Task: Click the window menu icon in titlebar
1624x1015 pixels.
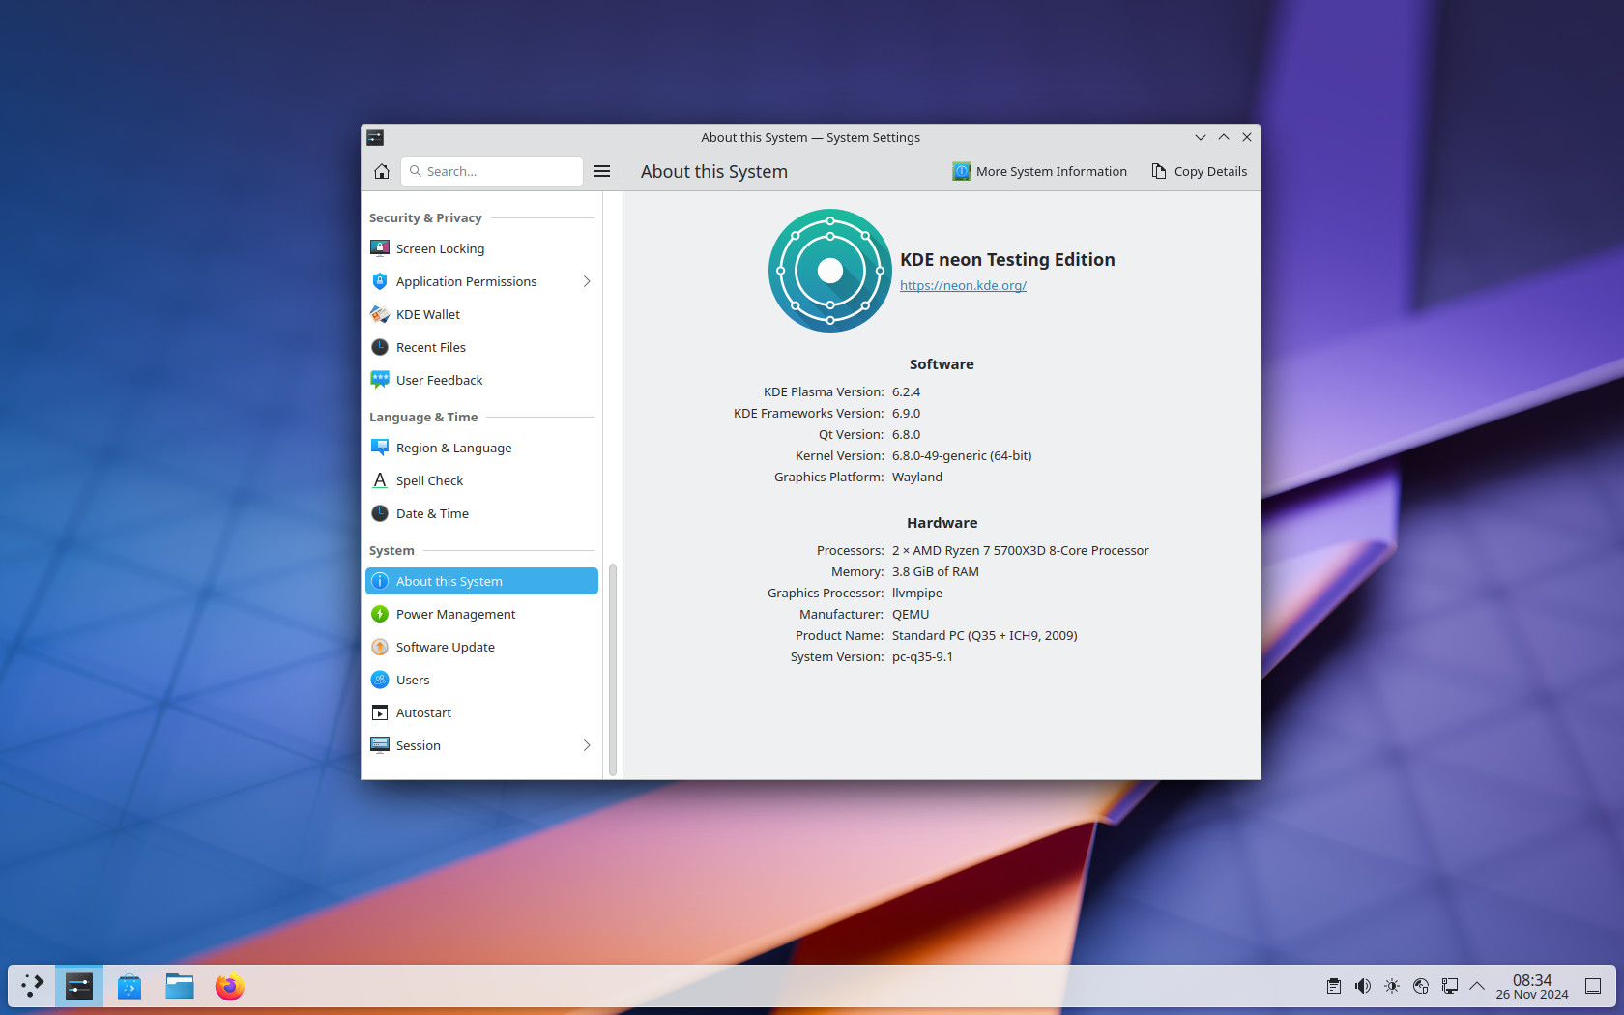Action: pos(375,137)
